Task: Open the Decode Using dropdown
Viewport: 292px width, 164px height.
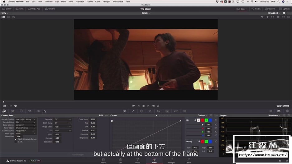Action: coord(26,122)
